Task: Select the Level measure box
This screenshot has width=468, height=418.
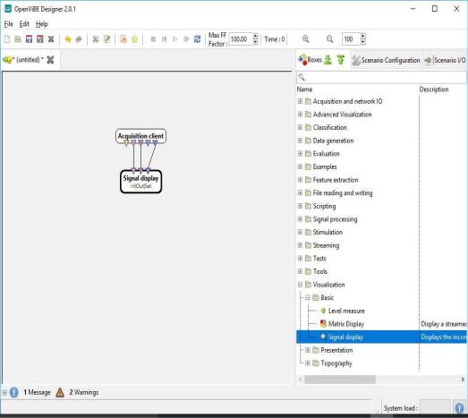Action: (x=346, y=311)
